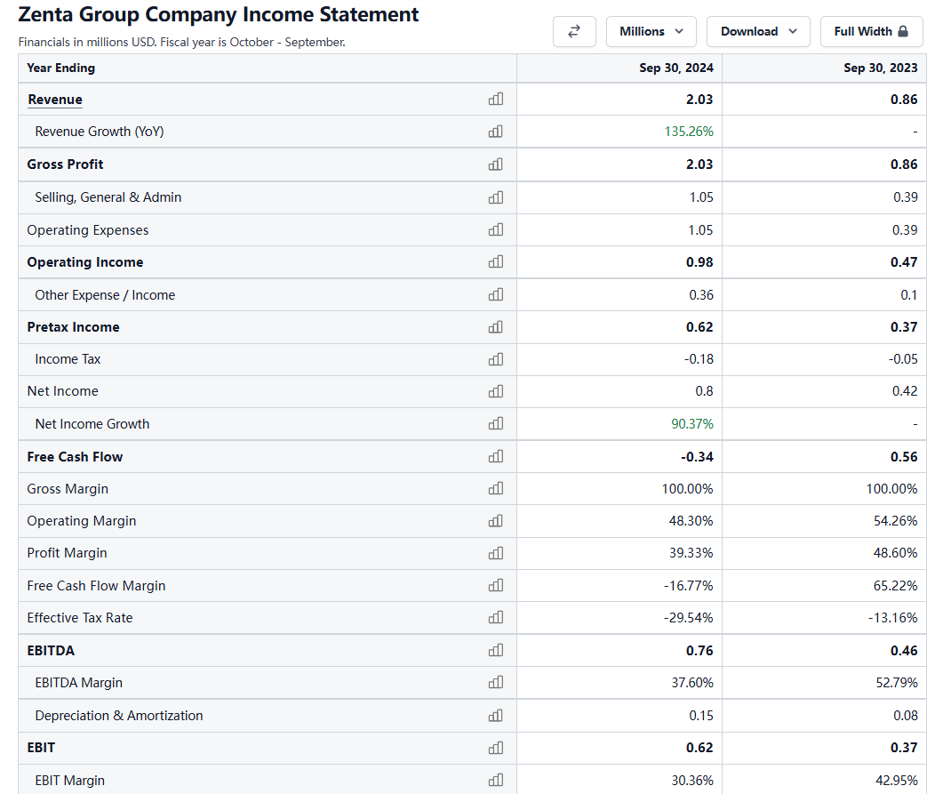Click chart icon beside Net Income
The width and height of the screenshot is (943, 794).
point(496,391)
